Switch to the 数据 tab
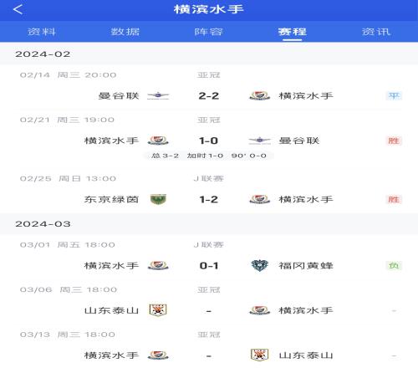The image size is (418, 368). click(125, 32)
